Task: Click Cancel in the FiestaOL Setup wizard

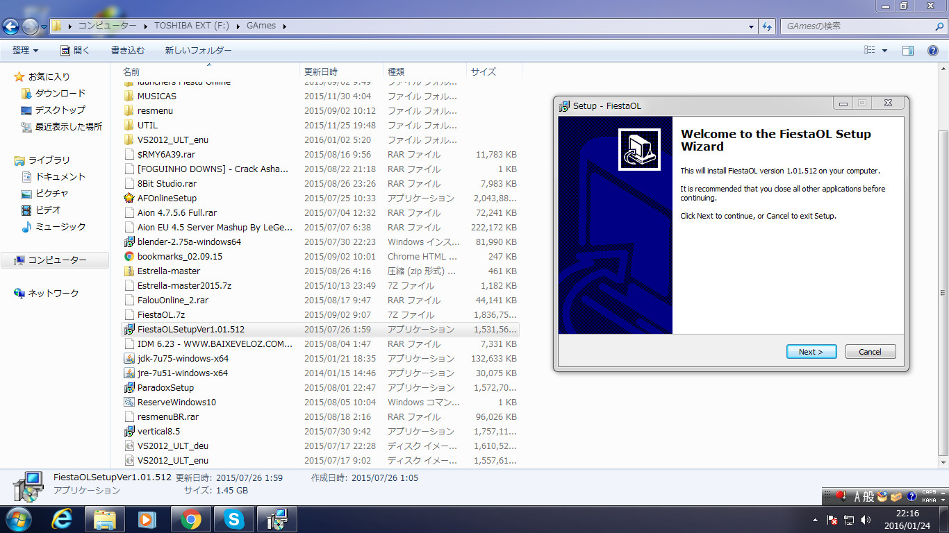Action: tap(870, 352)
